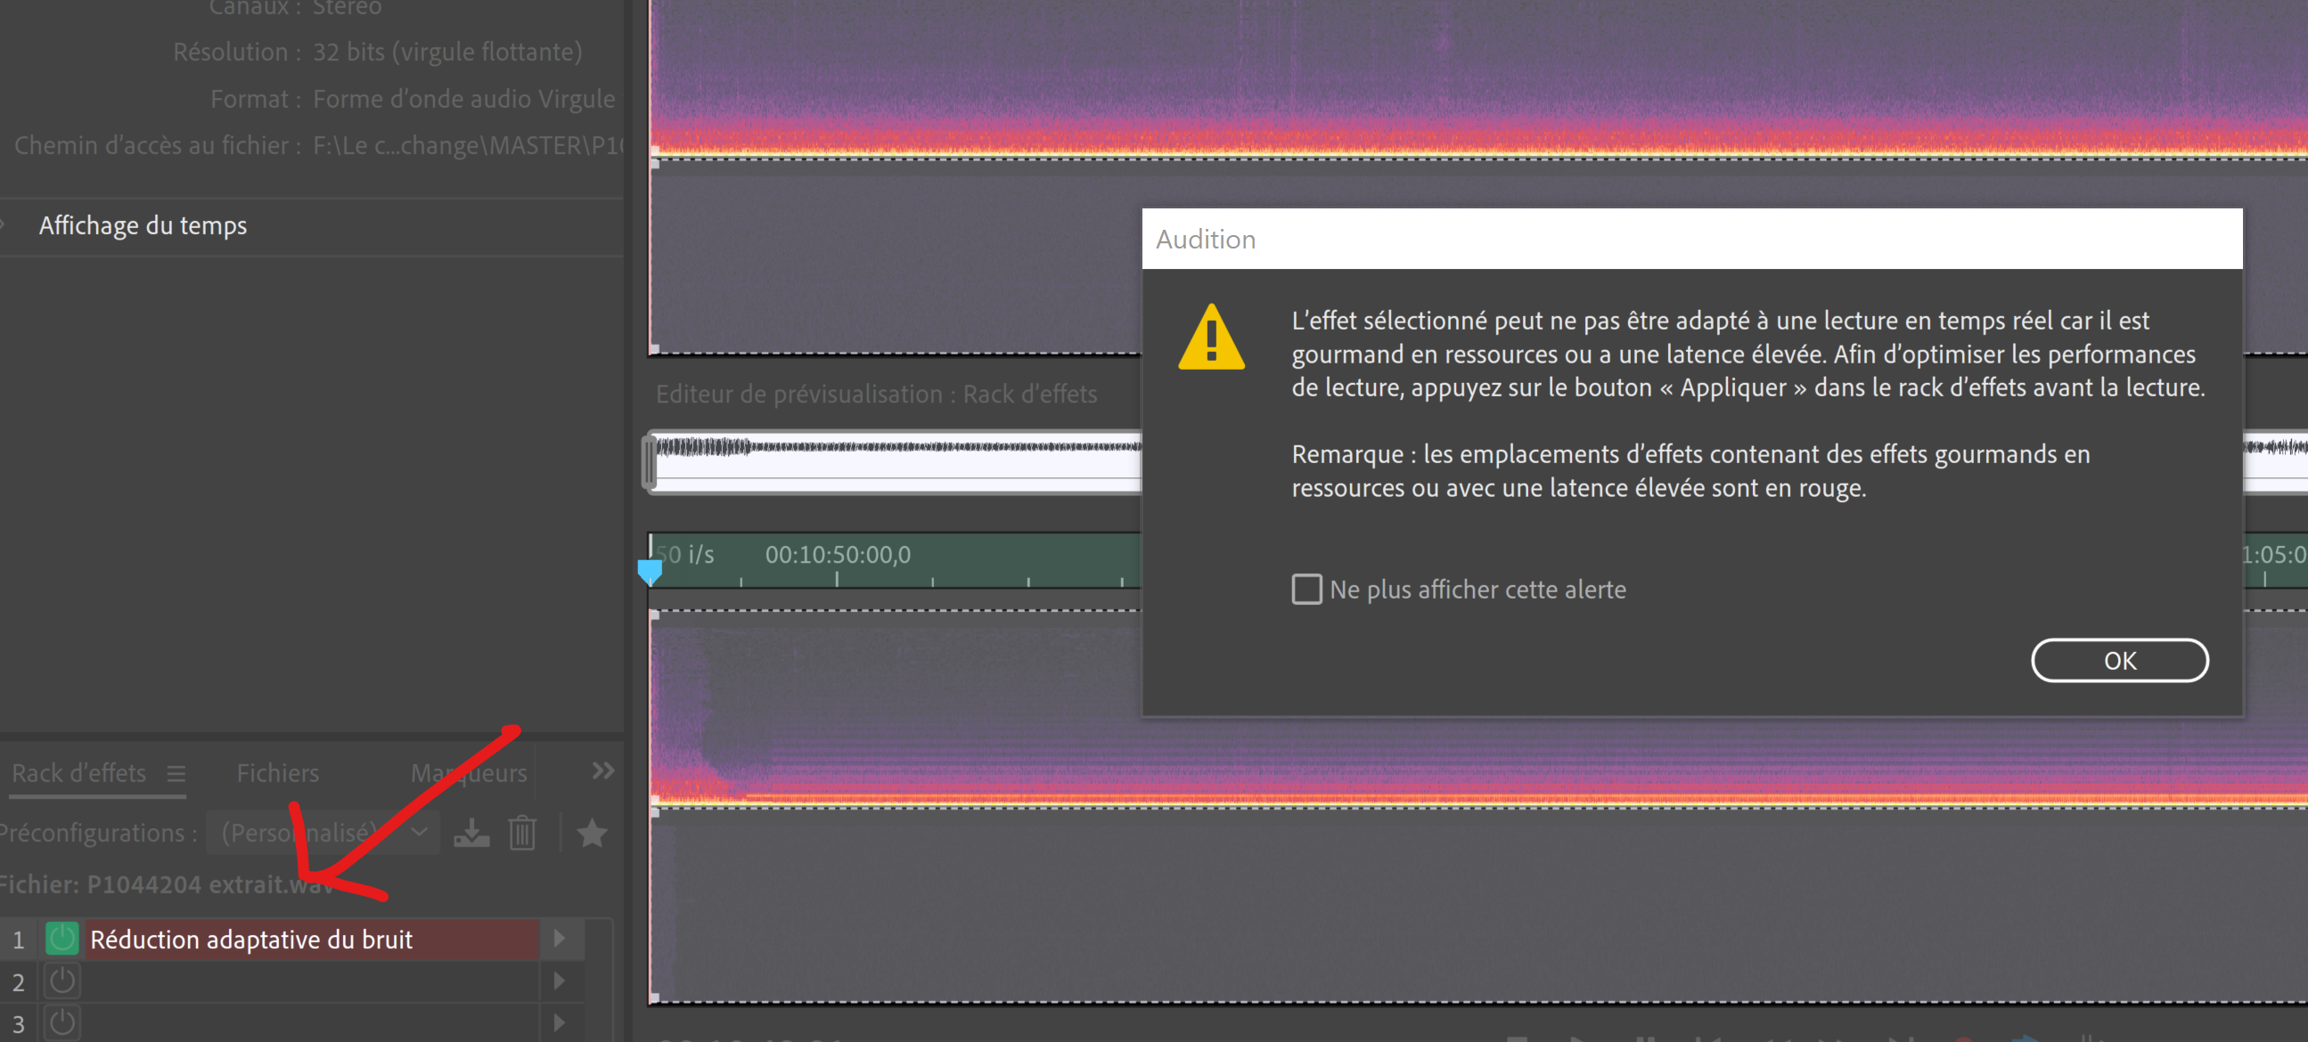Viewport: 2308px width, 1042px height.
Task: Switch to the Marqueurs tab
Action: [469, 773]
